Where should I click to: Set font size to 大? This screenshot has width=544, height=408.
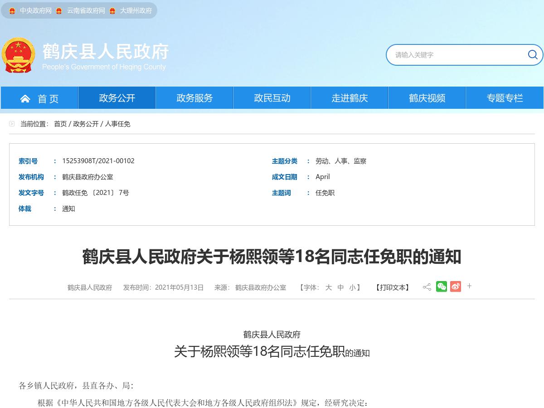click(329, 287)
